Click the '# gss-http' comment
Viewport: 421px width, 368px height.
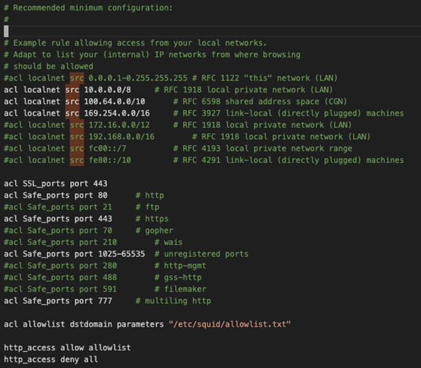pyautogui.click(x=178, y=278)
